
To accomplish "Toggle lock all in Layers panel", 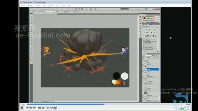I will 150,58.
